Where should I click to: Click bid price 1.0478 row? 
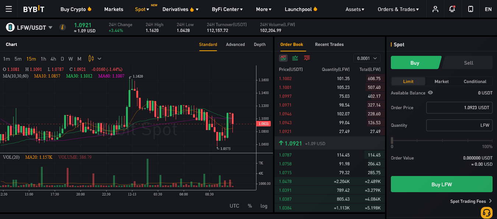point(330,182)
